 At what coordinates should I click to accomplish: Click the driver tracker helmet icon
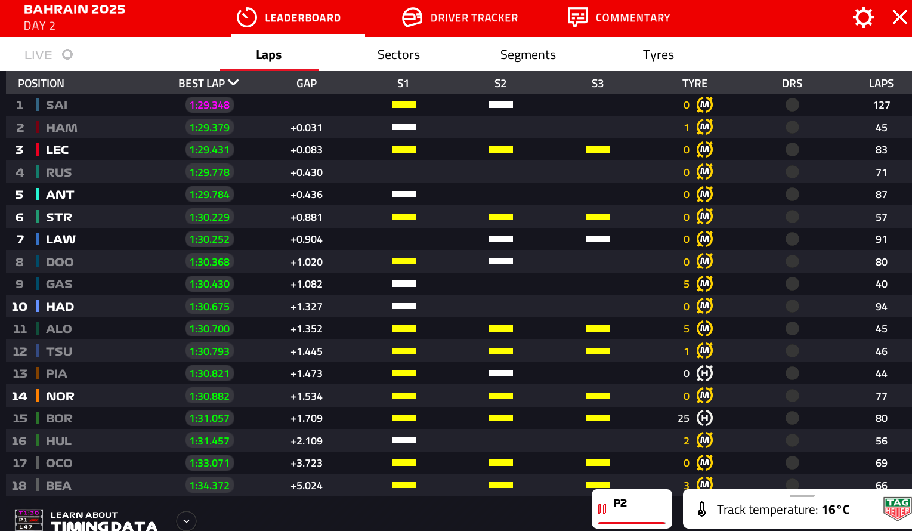[412, 18]
